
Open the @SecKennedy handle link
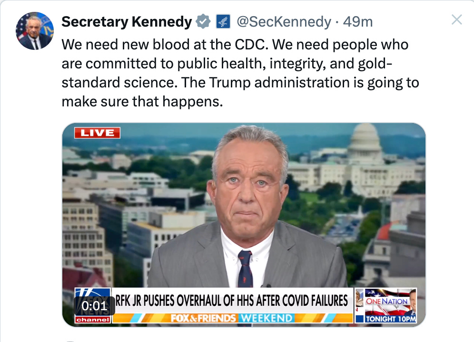click(x=284, y=22)
